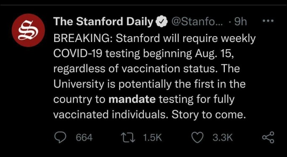Click the 1.5K retweet count
The image size is (287, 157).
pyautogui.click(x=152, y=138)
